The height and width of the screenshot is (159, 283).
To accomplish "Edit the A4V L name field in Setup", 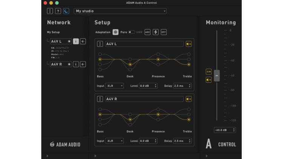I will pos(144,44).
